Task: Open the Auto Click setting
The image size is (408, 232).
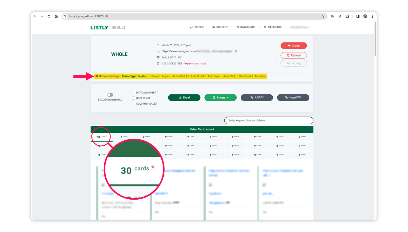Action: pyautogui.click(x=229, y=76)
